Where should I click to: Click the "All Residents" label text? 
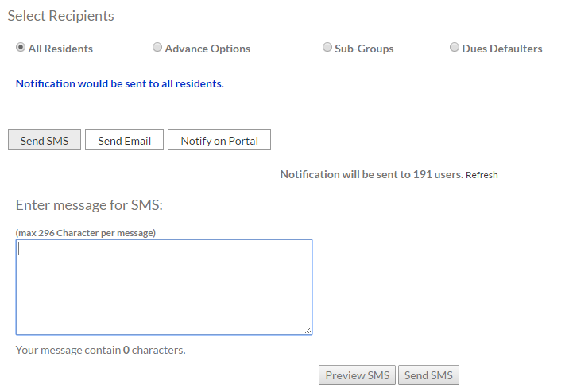(x=60, y=49)
